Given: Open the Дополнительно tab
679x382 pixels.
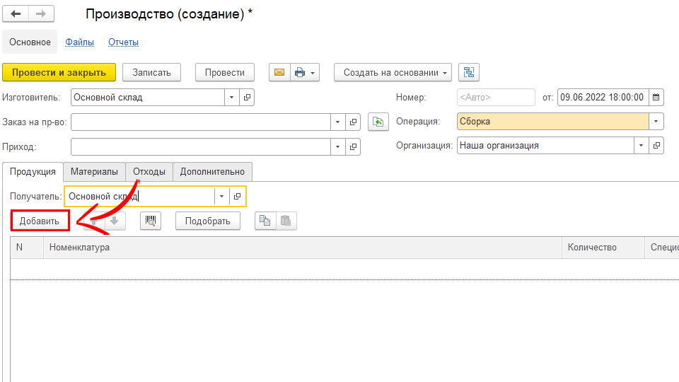Looking at the screenshot, I should 212,172.
